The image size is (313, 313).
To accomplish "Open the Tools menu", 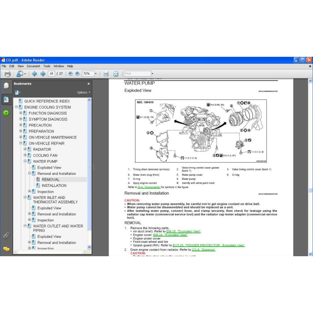I will 47,66.
